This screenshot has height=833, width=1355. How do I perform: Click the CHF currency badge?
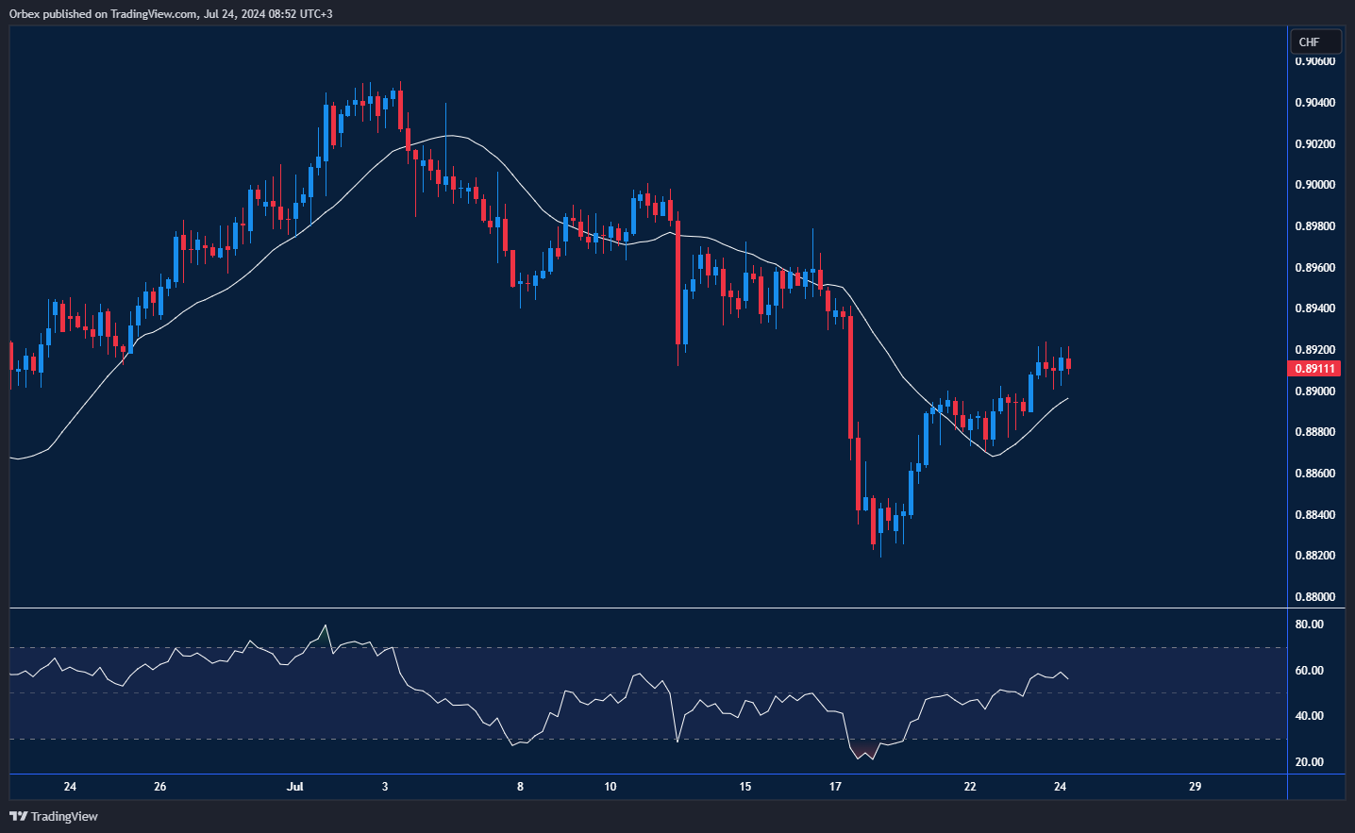click(1314, 42)
